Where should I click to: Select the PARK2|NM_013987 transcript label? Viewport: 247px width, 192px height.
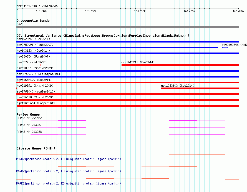click(29, 125)
